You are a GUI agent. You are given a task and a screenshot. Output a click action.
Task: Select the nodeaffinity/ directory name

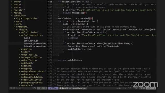[x=29, y=60]
